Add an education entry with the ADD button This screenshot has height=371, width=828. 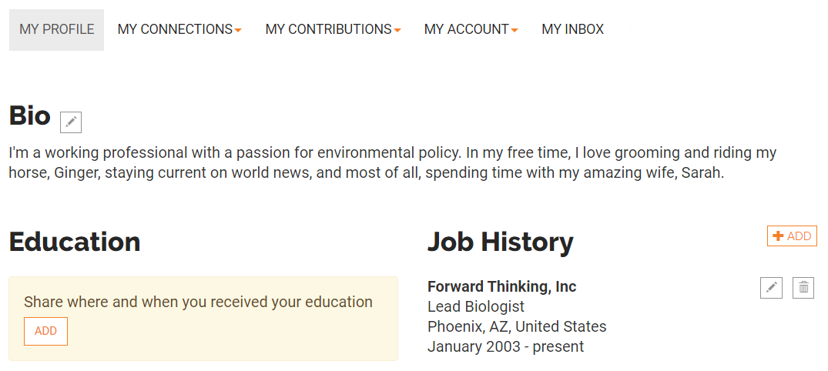(x=45, y=332)
